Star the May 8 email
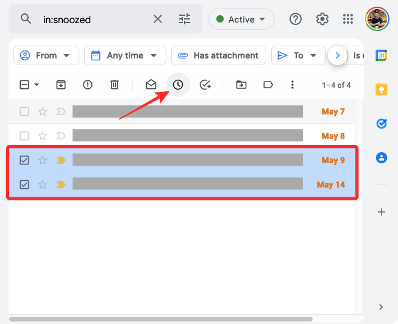Screen dimensions: 398x324 point(43,136)
